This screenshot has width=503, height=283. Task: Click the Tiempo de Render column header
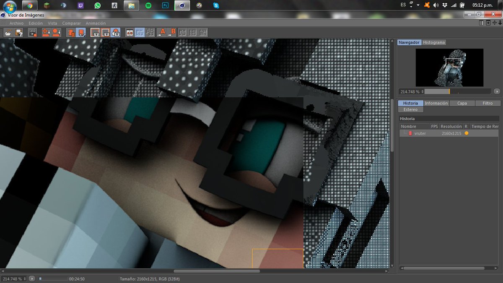[485, 126]
